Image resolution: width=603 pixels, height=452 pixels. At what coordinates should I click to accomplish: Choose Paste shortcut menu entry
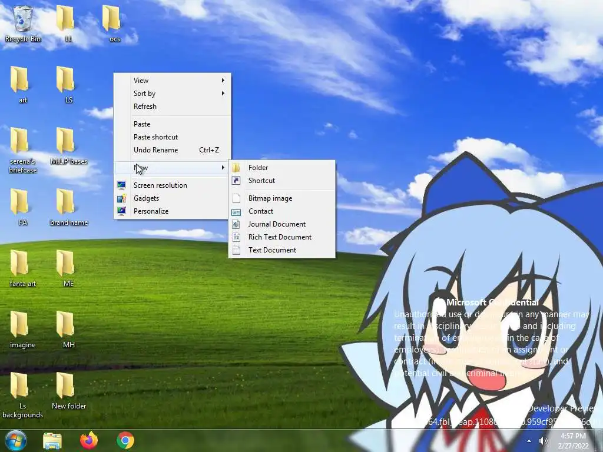pyautogui.click(x=173, y=137)
